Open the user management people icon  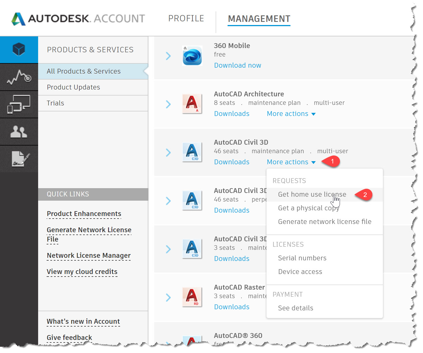[19, 132]
